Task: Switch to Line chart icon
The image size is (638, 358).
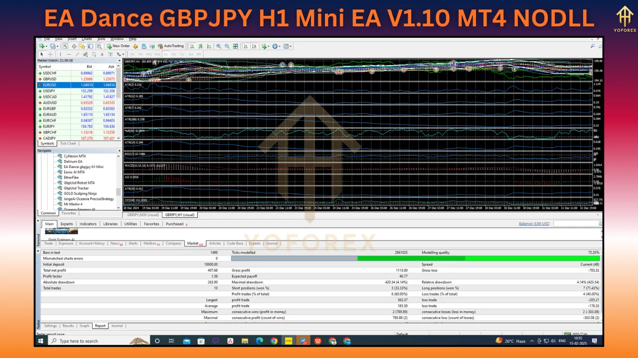Action: pyautogui.click(x=209, y=46)
